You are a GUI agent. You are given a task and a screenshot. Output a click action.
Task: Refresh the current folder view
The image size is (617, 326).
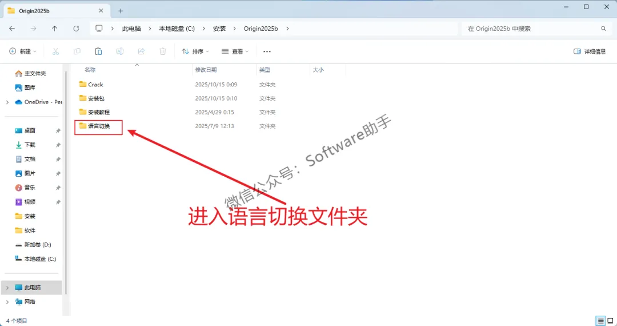(77, 29)
